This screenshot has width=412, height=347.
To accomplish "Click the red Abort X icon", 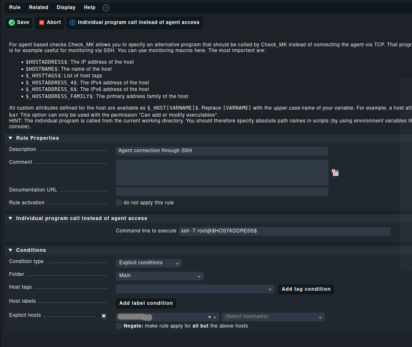I will (41, 23).
